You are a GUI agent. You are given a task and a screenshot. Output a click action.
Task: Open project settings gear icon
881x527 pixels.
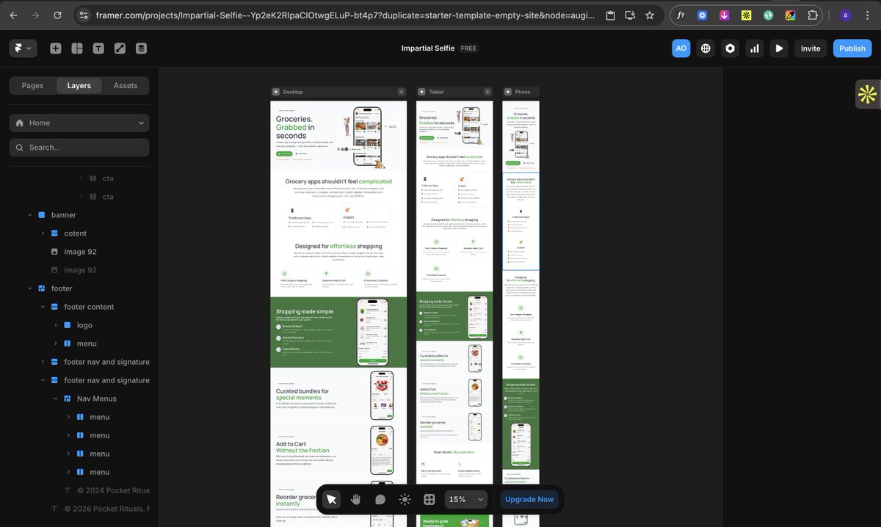(730, 48)
